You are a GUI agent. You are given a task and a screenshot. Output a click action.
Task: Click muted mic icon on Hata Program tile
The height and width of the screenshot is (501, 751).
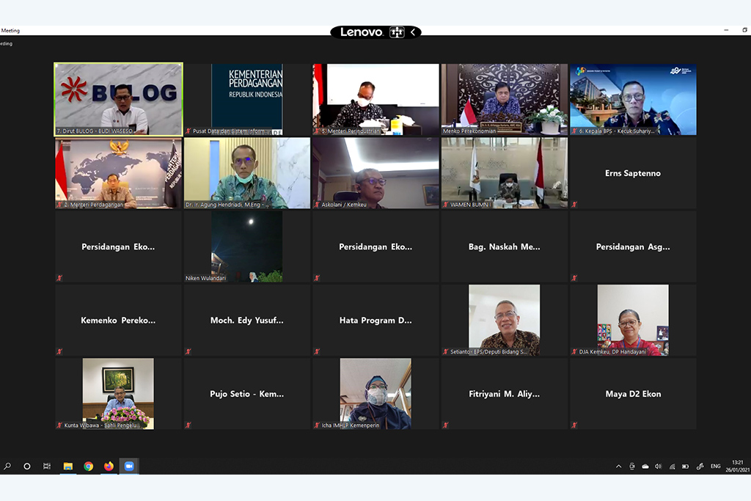tap(317, 351)
